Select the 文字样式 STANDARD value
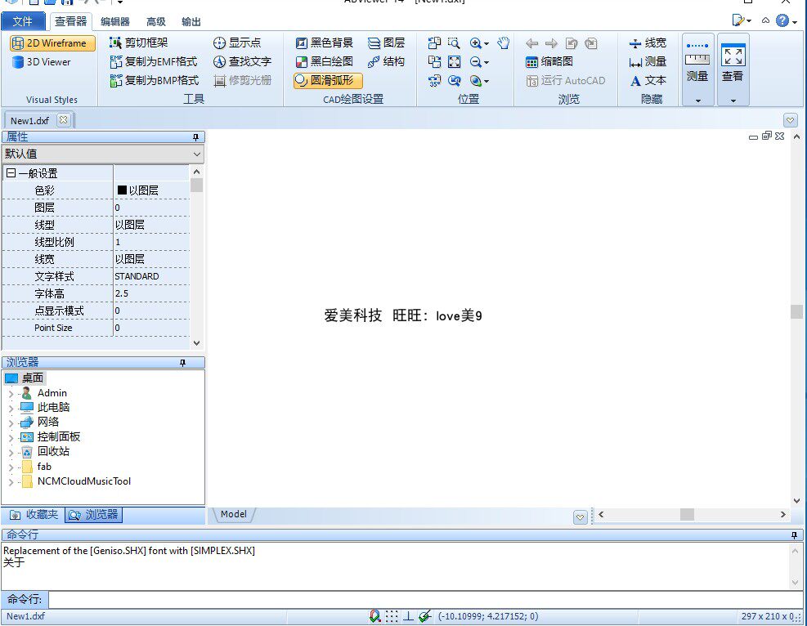The image size is (807, 626). tap(151, 276)
